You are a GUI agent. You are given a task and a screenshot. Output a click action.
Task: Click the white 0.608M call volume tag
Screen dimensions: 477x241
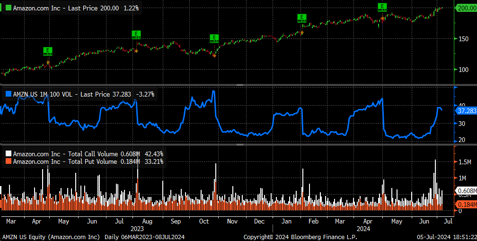point(467,191)
